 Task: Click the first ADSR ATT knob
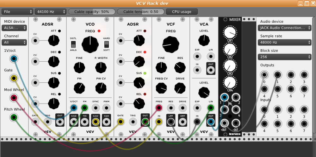[54, 40]
